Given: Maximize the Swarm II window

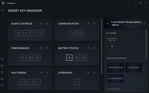Looking at the screenshot, I should click(141, 3).
